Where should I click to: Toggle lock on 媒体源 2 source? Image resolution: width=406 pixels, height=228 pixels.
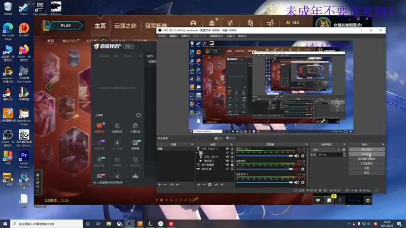(232, 161)
